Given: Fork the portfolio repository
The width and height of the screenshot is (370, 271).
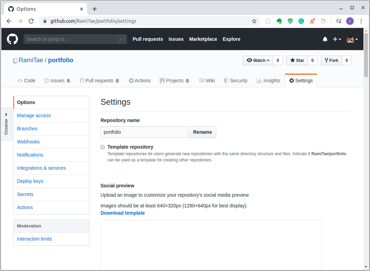Looking at the screenshot, I should (331, 60).
